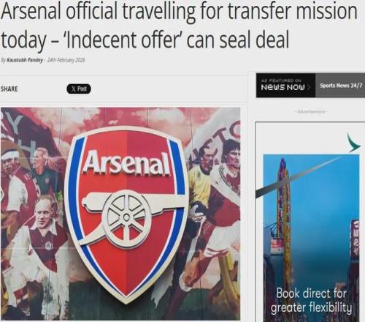
Task: Click the tower image in the advertisement
Action: coord(285,220)
